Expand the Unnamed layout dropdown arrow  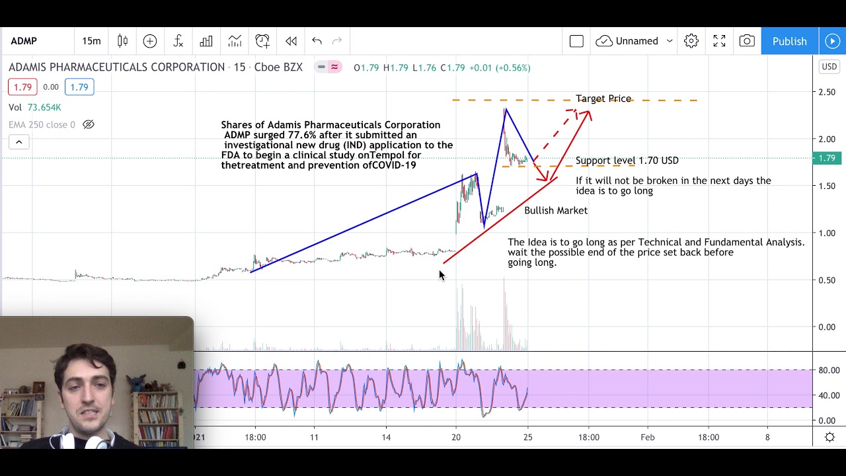(670, 41)
